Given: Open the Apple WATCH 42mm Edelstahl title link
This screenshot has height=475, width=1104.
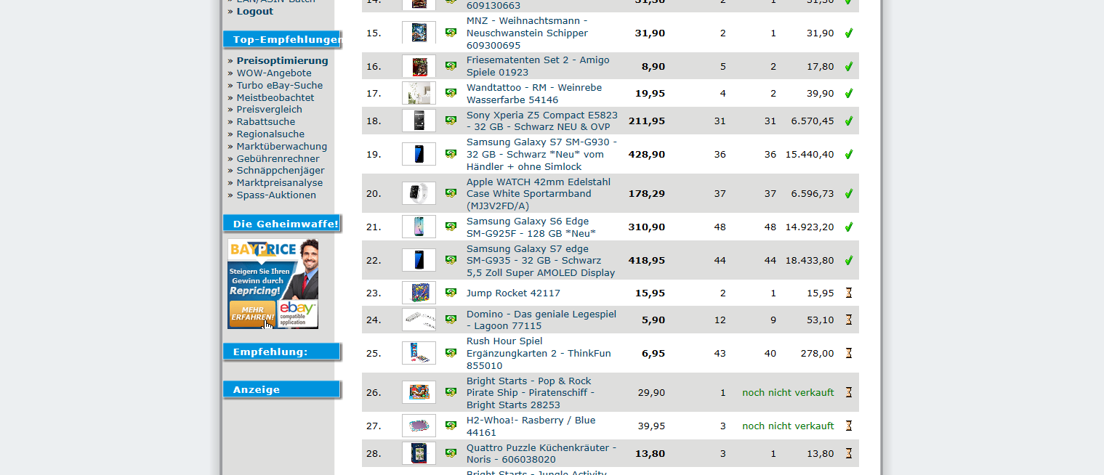Looking at the screenshot, I should point(539,194).
